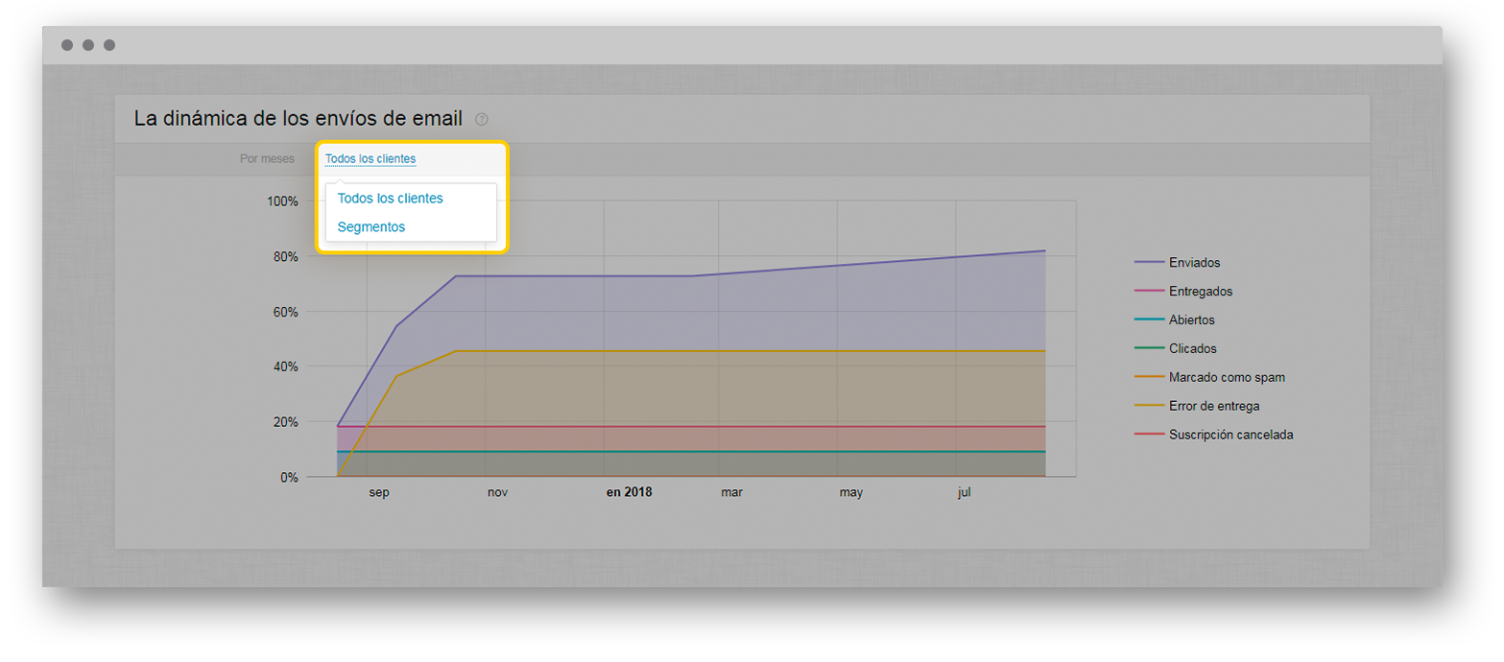Open the 'Por meses' period selector
Viewport: 1504px width, 662px height.
[x=267, y=158]
